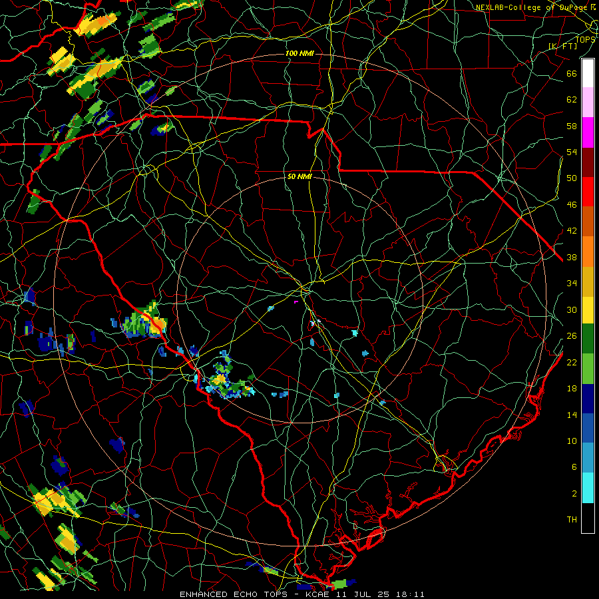Click the 'KCAE' radar site identifier
The width and height of the screenshot is (599, 599).
317,594
